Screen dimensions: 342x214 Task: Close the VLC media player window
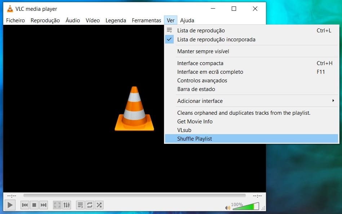pos(255,9)
